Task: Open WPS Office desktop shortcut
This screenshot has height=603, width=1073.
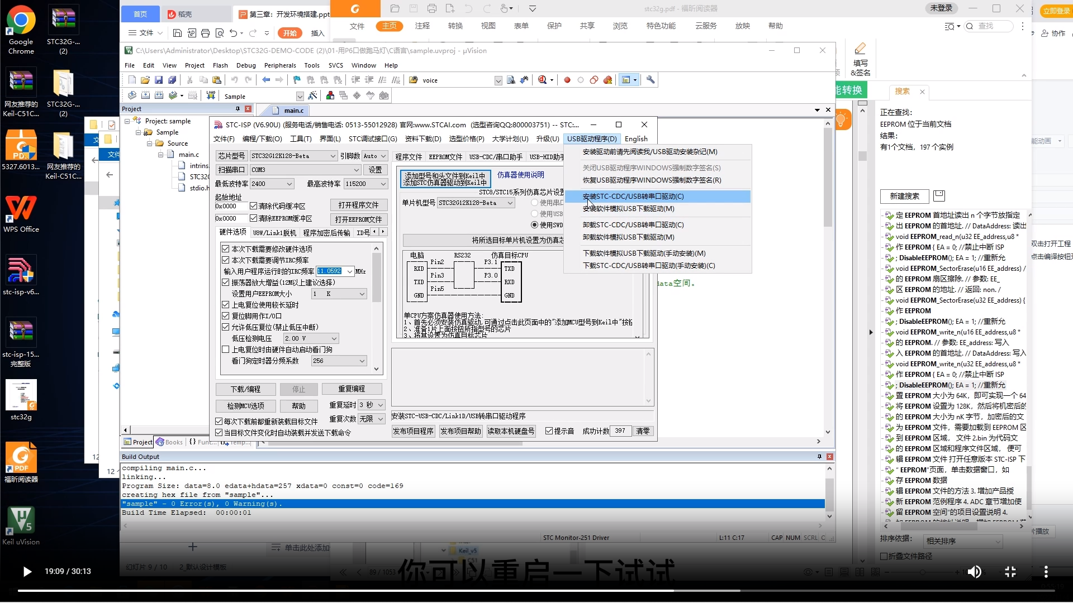Action: [21, 213]
